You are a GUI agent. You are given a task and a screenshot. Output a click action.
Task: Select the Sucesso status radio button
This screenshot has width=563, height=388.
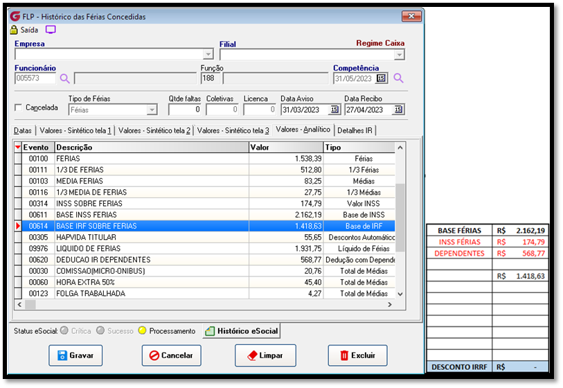point(100,330)
